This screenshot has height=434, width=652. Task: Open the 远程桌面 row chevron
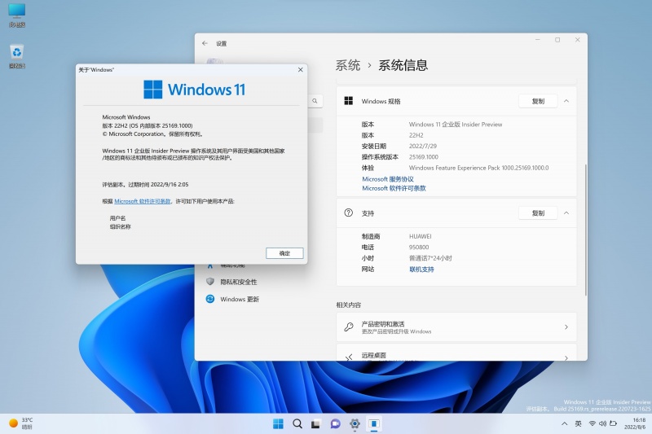(566, 357)
